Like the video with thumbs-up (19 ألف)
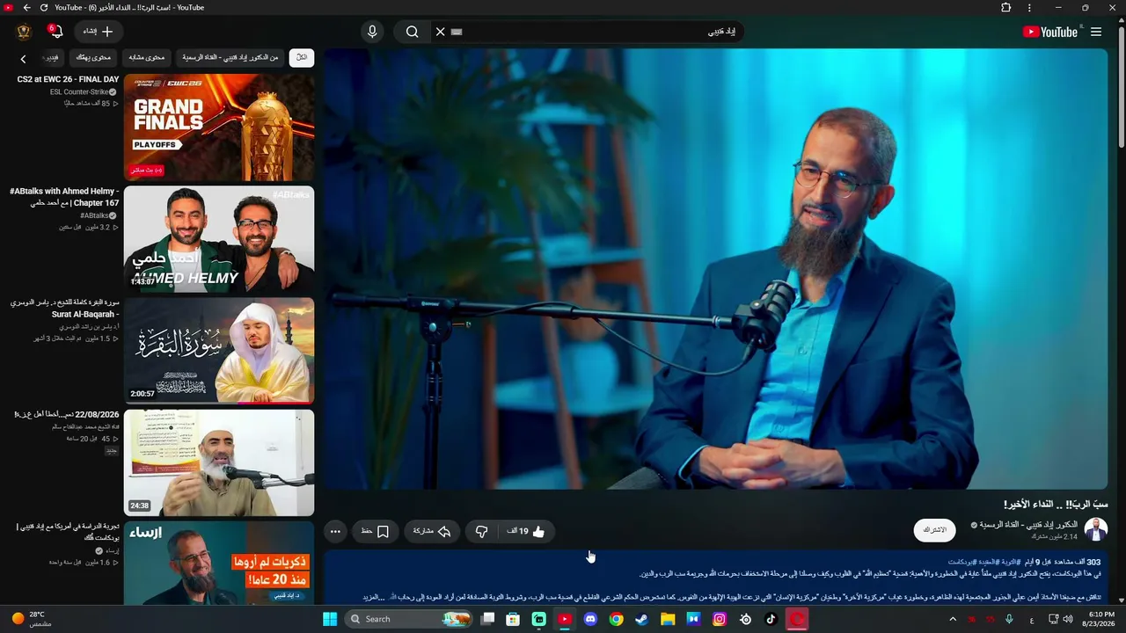1126x633 pixels. (x=527, y=531)
